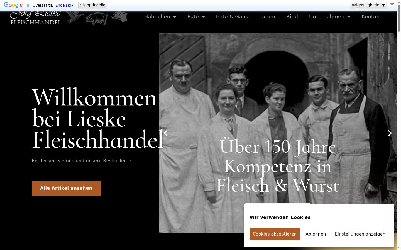This screenshot has height=250, width=401.
Task: Decline cookies with Ablehnen
Action: click(x=316, y=234)
